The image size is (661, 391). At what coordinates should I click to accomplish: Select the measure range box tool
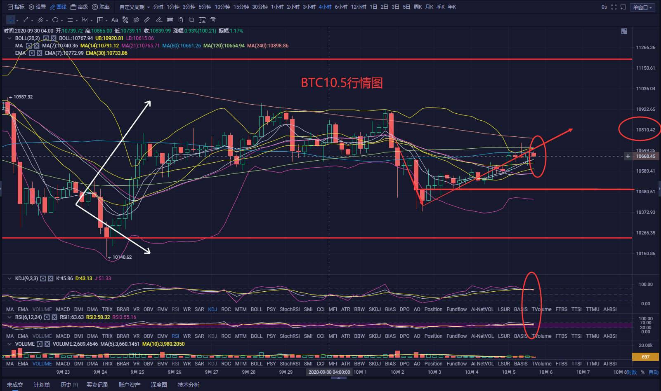coord(100,20)
